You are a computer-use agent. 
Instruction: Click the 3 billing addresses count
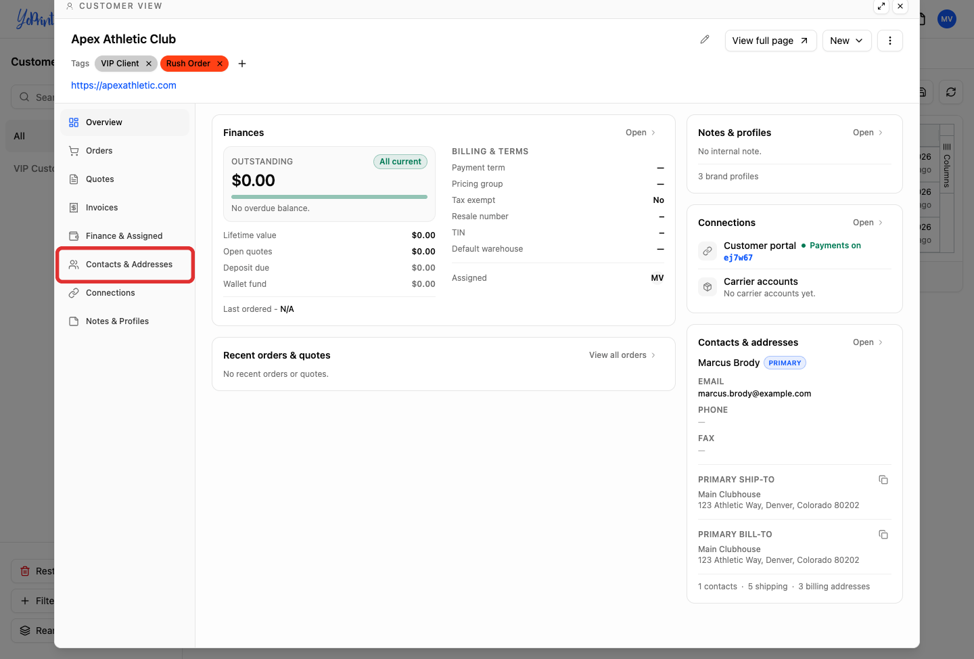[x=834, y=587]
